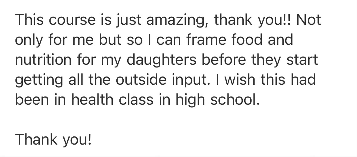Click the word "just" in the first line

(128, 21)
